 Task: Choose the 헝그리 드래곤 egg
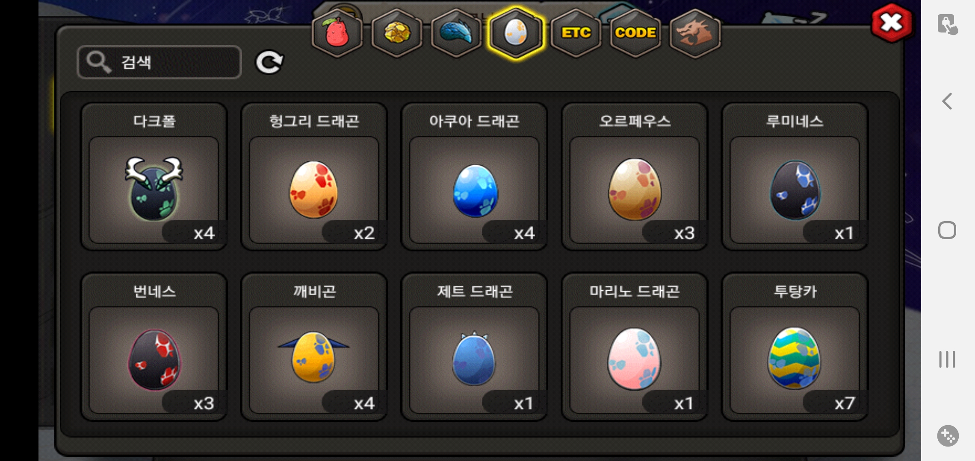[314, 176]
